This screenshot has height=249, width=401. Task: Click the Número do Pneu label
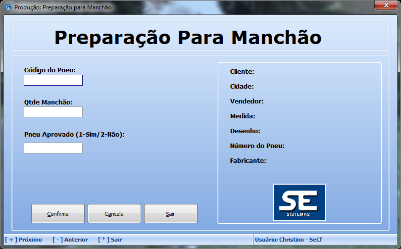click(x=257, y=146)
